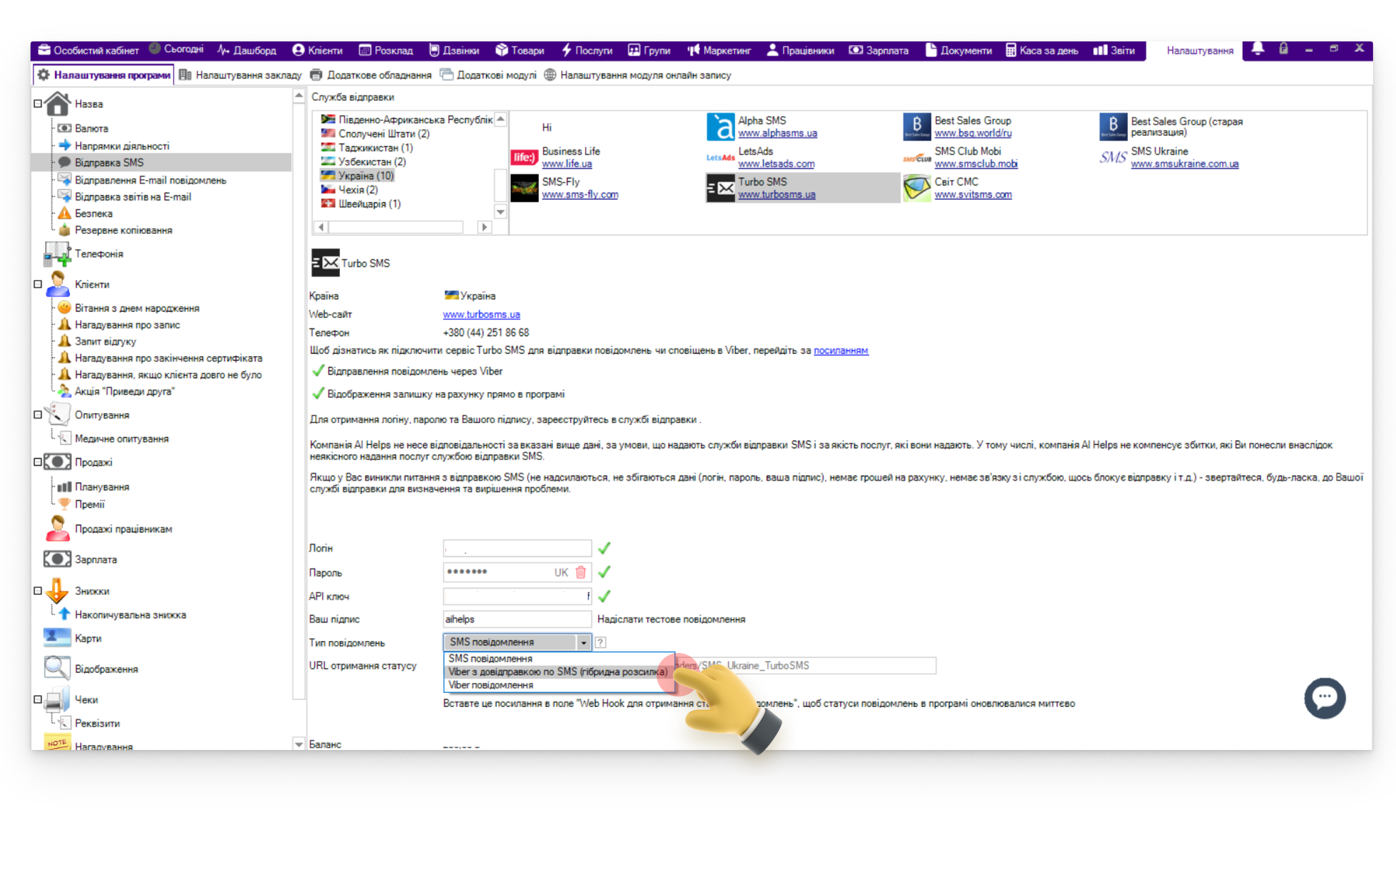Switch to Додаткові модулі tab
1396x871 pixels.
488,75
